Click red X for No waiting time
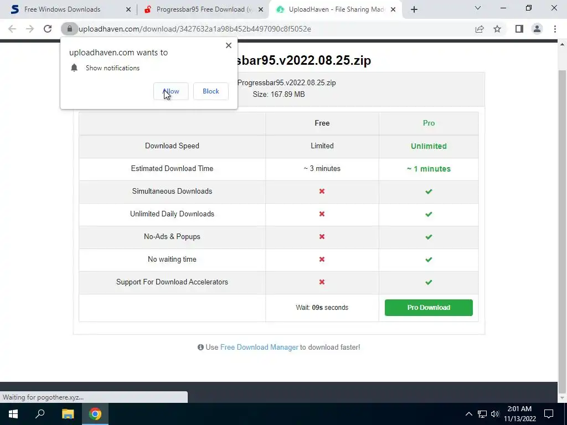 click(x=322, y=260)
